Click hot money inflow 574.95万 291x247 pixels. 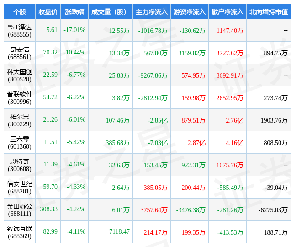[193, 75]
